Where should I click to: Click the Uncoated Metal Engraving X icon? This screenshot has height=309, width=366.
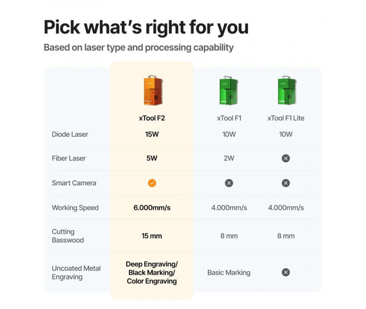286,272
